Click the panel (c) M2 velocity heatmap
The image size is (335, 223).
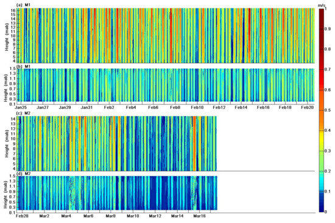click(x=118, y=143)
